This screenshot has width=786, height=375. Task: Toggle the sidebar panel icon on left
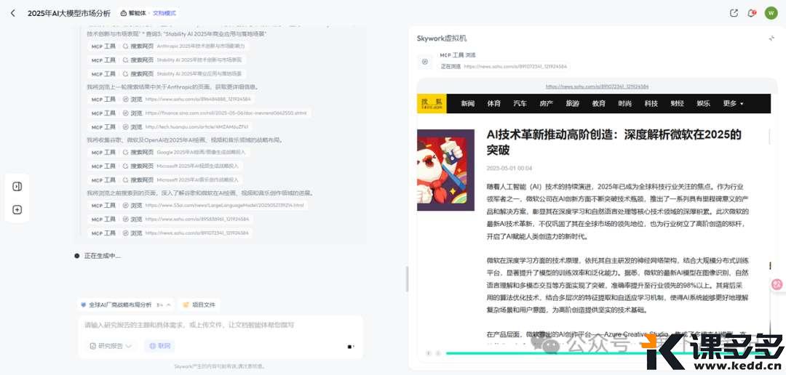click(17, 186)
